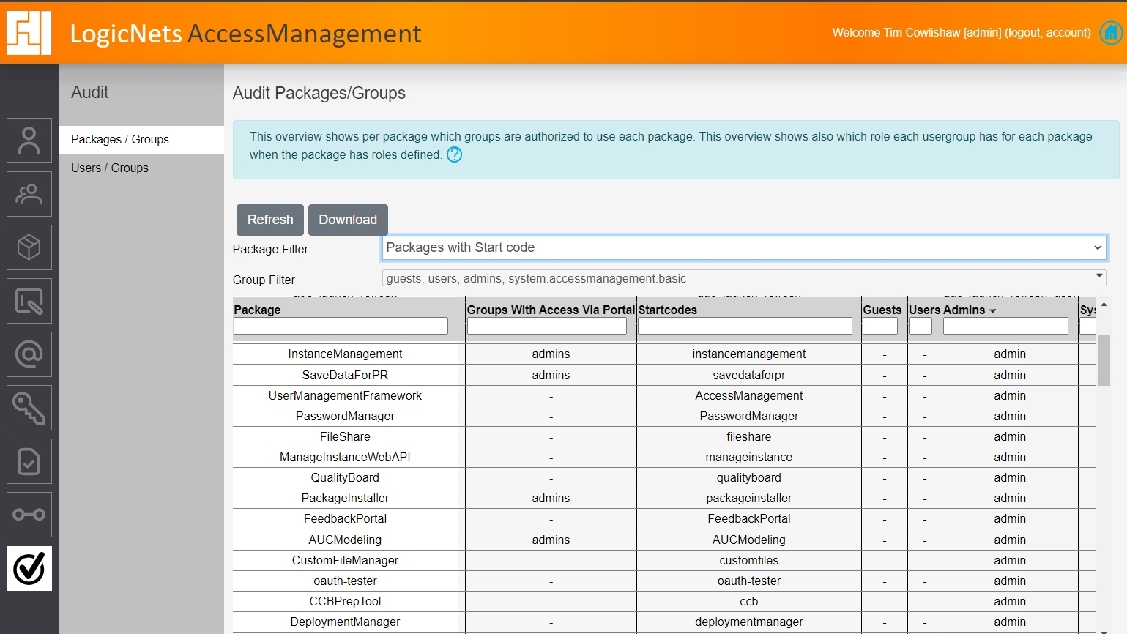Click the qualityboard startcode cell
1127x634 pixels.
tap(748, 477)
